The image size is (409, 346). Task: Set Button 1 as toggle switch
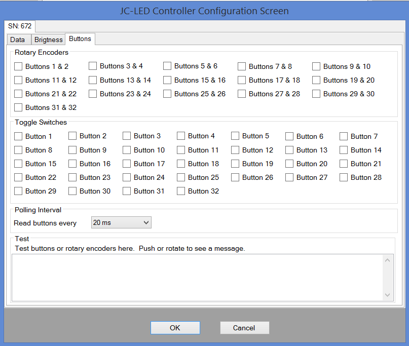click(x=19, y=136)
